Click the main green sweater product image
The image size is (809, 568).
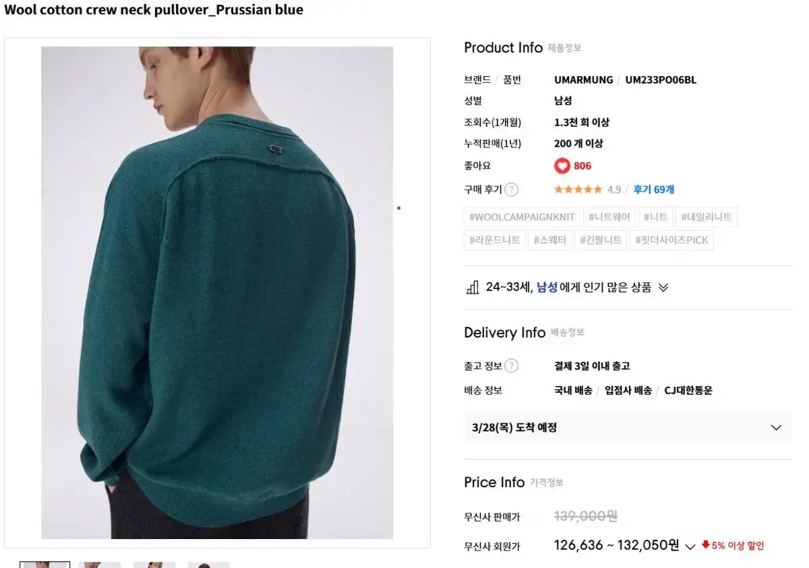click(x=217, y=292)
